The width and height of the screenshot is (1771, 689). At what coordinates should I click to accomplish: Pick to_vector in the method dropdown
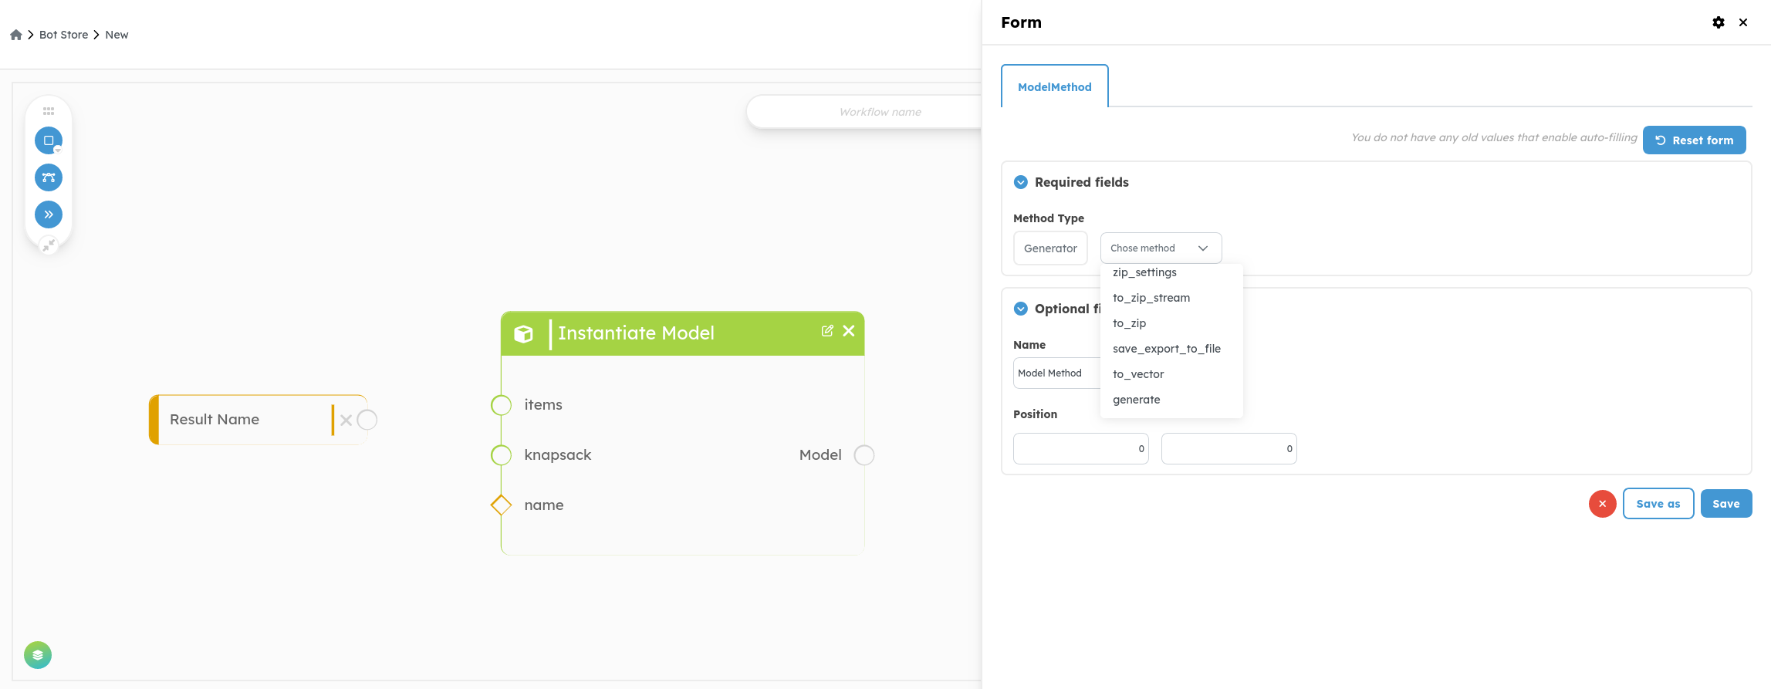(x=1171, y=374)
